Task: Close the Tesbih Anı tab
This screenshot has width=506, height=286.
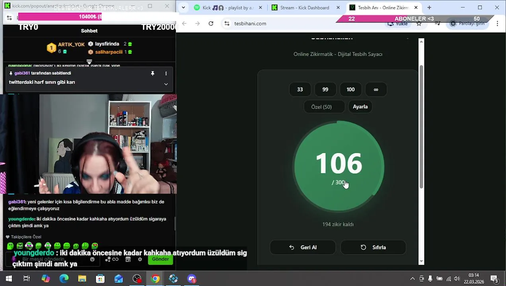Action: (416, 8)
